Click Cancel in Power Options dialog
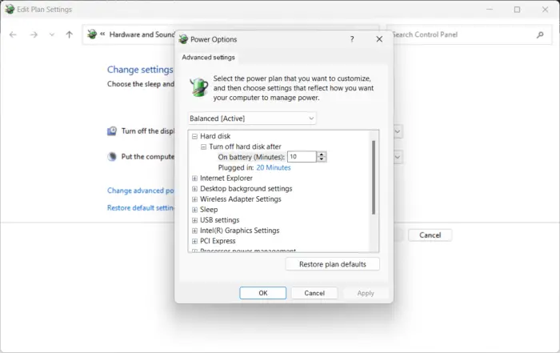The image size is (560, 353). tap(314, 293)
